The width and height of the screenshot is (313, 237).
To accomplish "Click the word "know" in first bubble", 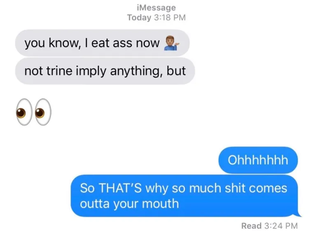I will (63, 43).
